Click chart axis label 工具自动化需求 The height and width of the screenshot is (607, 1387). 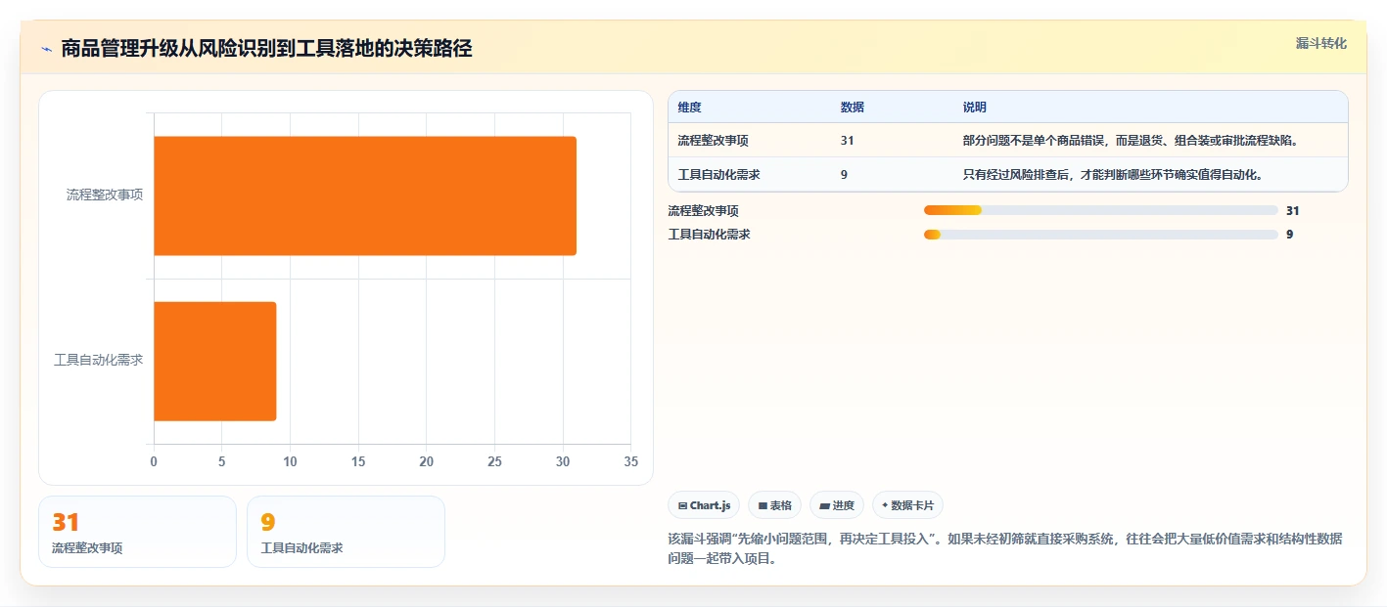coord(98,360)
